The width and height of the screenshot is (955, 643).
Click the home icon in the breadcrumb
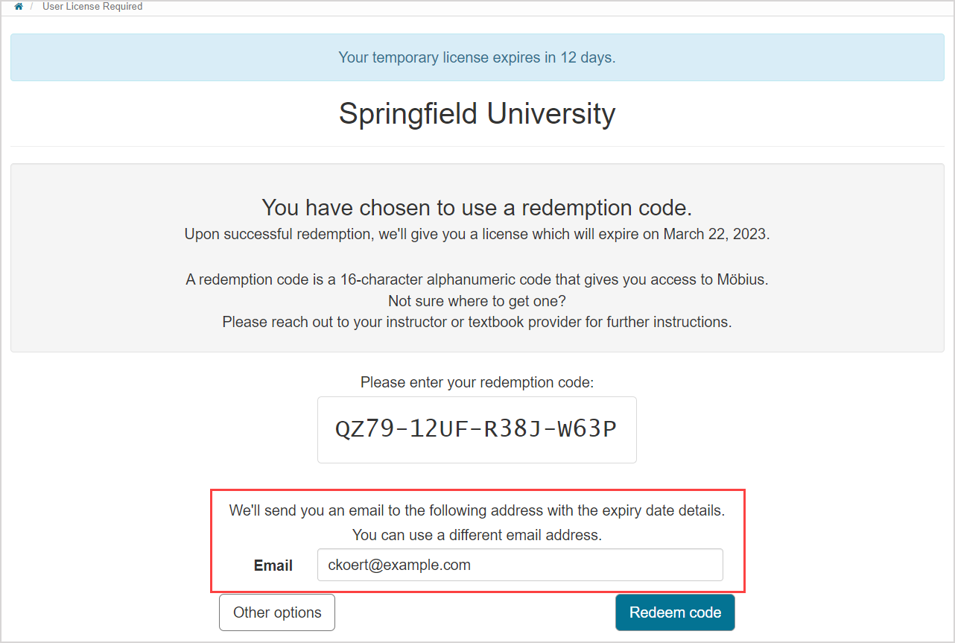(19, 7)
